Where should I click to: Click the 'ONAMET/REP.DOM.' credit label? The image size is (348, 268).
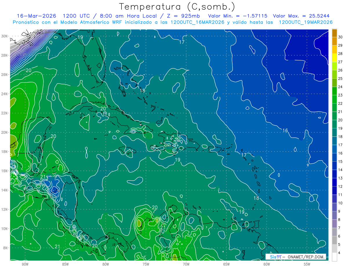coord(306,257)
